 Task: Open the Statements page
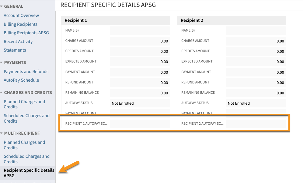15,50
